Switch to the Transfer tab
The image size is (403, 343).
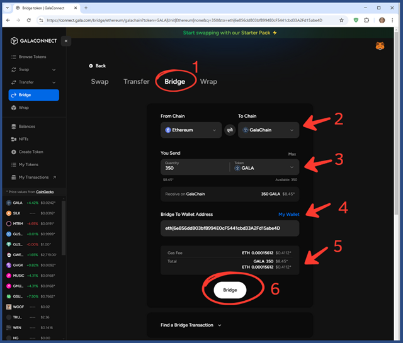137,81
